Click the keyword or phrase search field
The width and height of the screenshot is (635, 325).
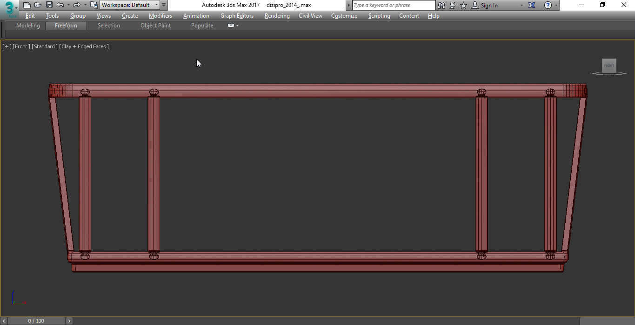tap(394, 5)
